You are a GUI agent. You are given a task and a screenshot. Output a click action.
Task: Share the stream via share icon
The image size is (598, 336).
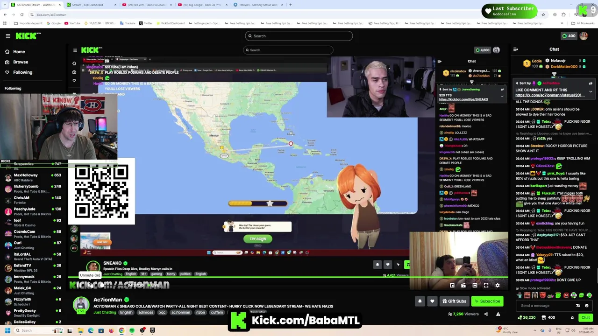(486, 314)
